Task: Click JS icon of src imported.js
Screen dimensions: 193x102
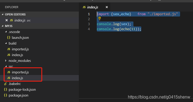Action: pos(9,72)
